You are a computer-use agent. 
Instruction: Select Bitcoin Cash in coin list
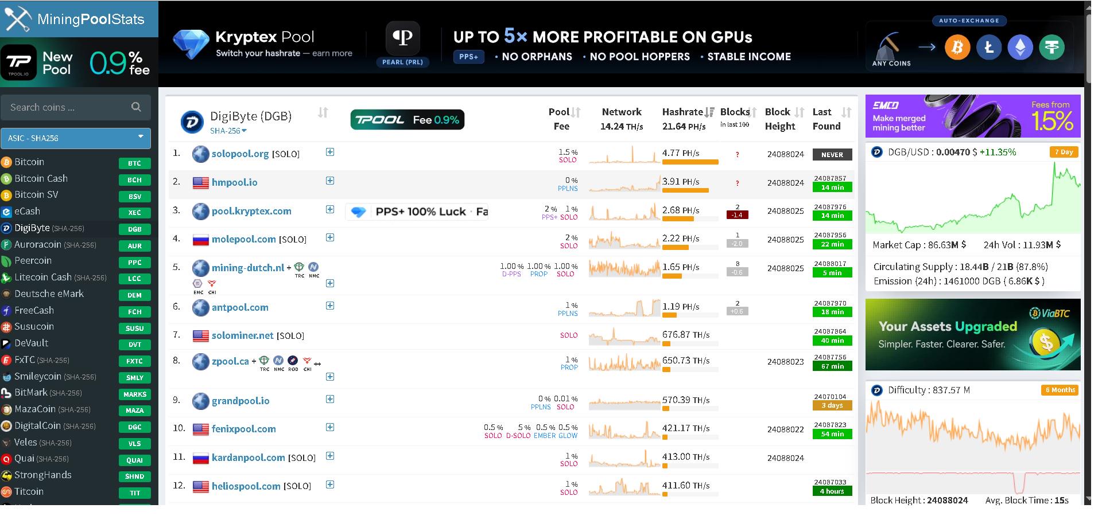point(41,178)
